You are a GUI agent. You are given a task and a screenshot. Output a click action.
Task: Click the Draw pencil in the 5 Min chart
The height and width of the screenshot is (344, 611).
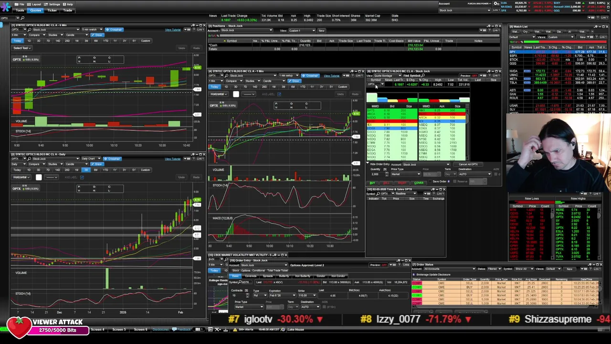[x=98, y=35]
